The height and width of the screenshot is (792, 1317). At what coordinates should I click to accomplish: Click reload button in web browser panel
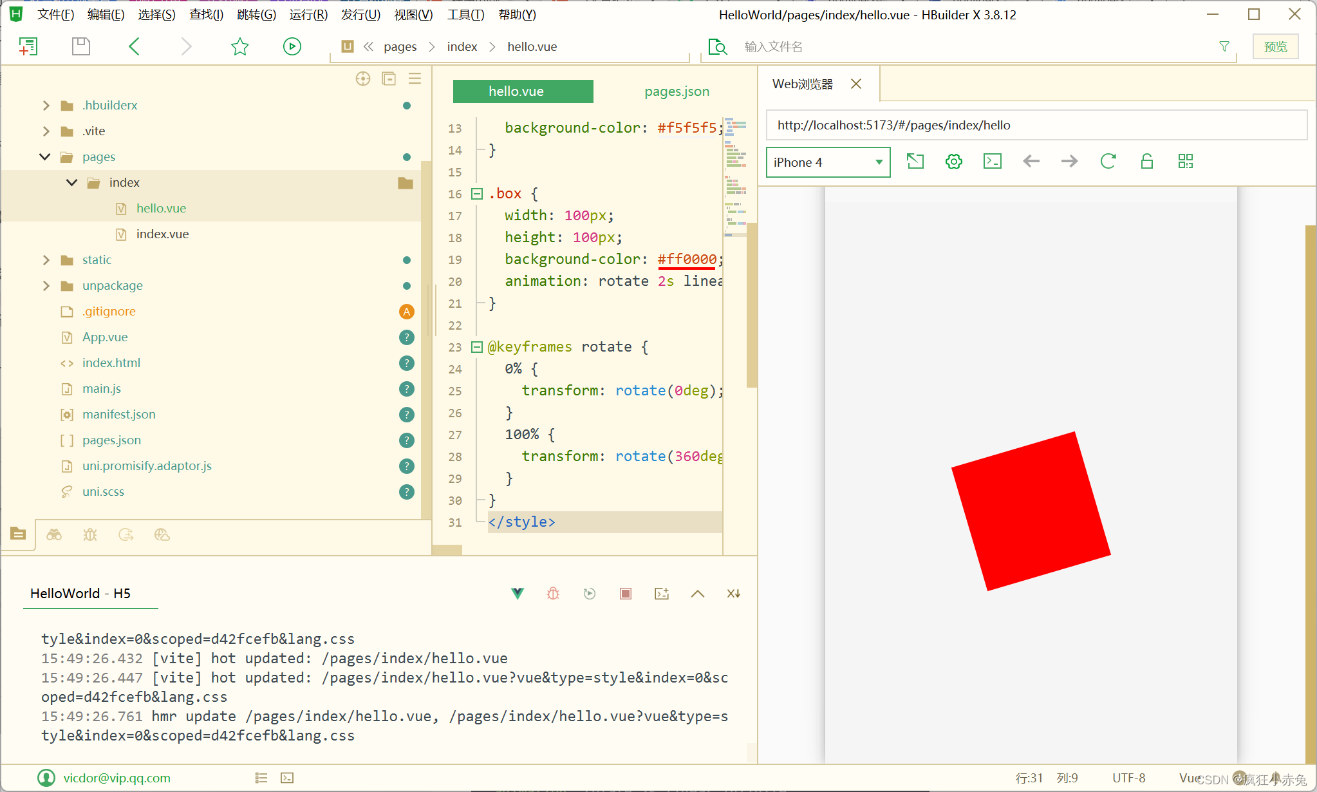click(1108, 162)
